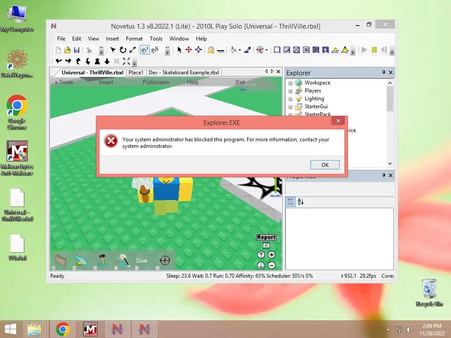Click OK in the Explorer.EXE dialog

click(325, 165)
